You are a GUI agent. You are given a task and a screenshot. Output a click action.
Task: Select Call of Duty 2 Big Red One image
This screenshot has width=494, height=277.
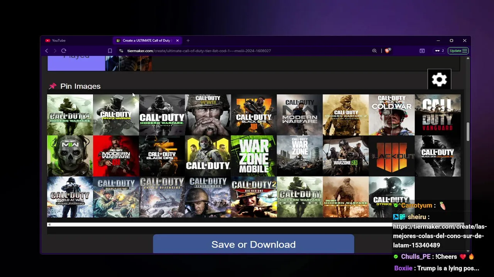[x=254, y=197]
